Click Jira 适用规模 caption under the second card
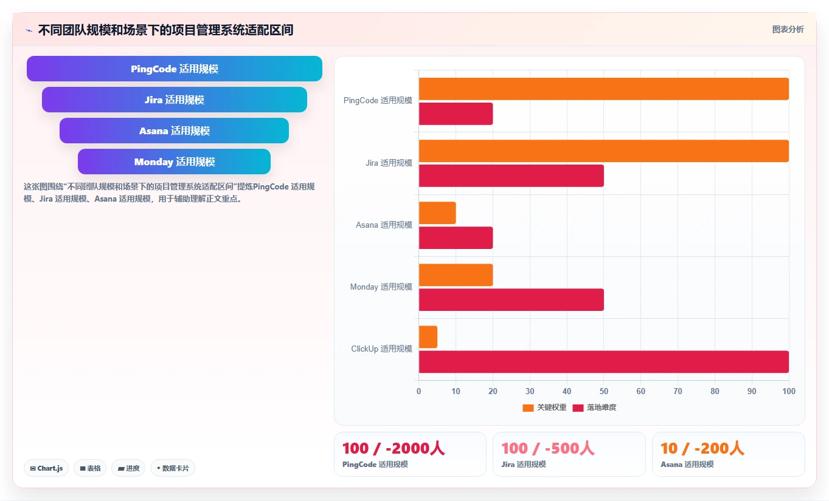Screen dimensions: 829x501 click(524, 464)
